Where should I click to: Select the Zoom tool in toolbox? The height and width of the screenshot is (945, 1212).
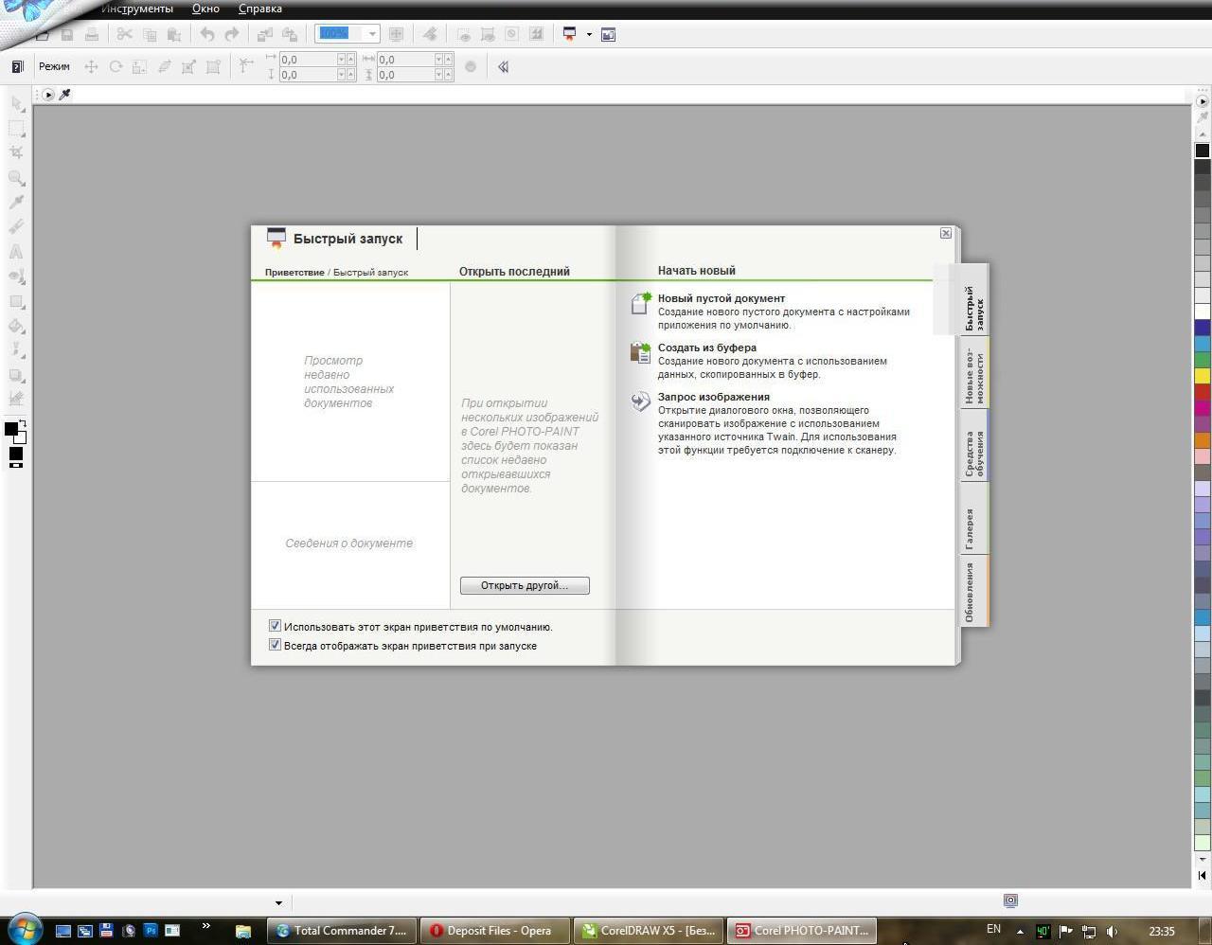point(16,178)
